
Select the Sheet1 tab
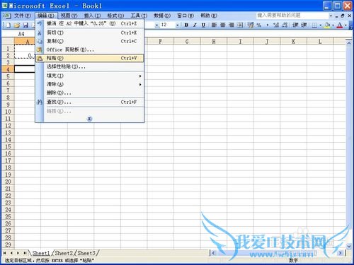coord(41,253)
